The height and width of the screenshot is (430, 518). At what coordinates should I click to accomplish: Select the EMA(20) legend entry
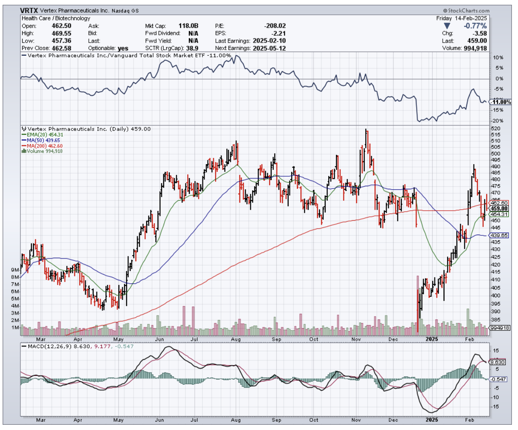tap(36, 135)
